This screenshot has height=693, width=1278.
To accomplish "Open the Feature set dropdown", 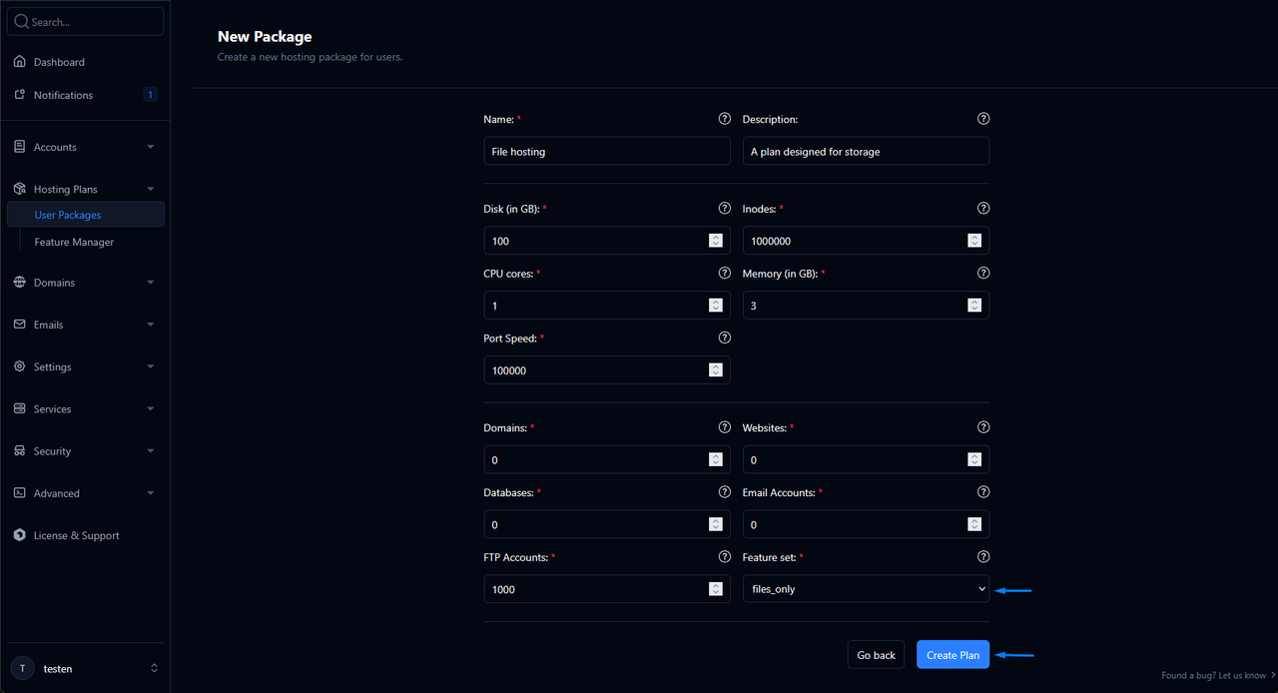I will (866, 589).
